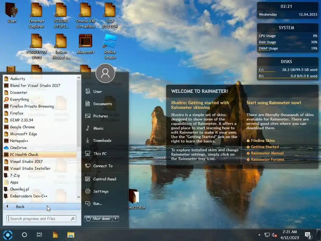Click the muted volume tray icon

point(274,235)
